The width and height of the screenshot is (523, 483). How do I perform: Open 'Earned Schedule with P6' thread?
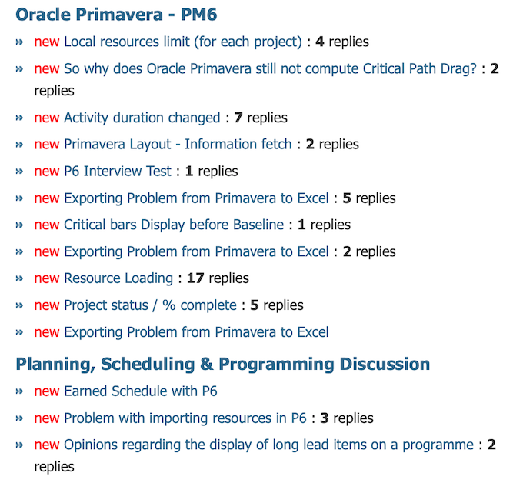(x=141, y=391)
